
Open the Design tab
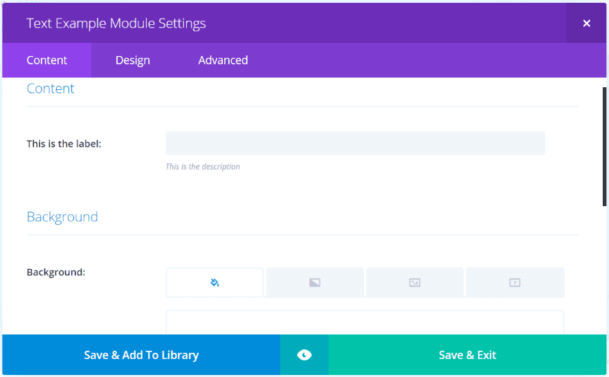[x=132, y=60]
